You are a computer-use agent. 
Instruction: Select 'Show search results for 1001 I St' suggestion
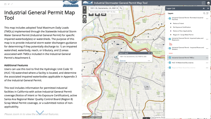(x=103, y=12)
